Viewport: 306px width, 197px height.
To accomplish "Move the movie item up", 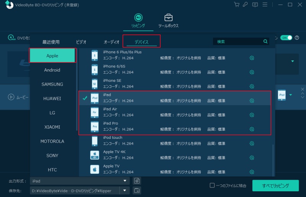I will [x=303, y=93].
